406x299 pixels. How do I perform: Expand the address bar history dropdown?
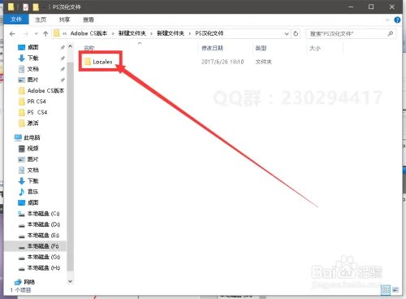[x=287, y=34]
